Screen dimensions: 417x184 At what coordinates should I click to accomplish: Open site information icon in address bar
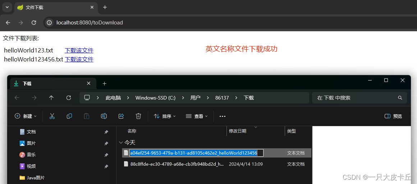tap(49, 23)
